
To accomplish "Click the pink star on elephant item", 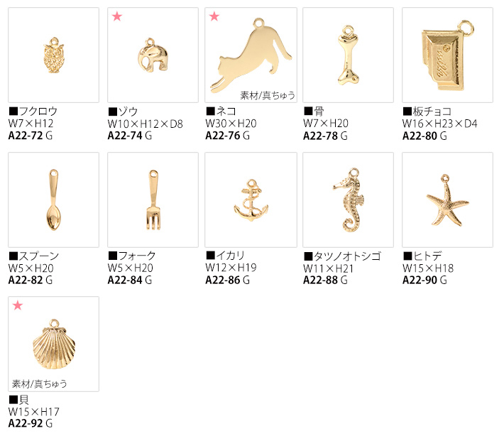I will click(x=117, y=16).
